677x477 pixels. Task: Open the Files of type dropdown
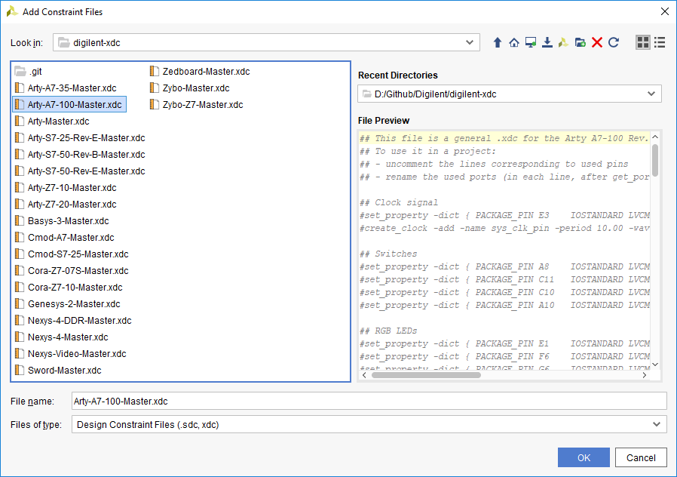click(x=657, y=424)
